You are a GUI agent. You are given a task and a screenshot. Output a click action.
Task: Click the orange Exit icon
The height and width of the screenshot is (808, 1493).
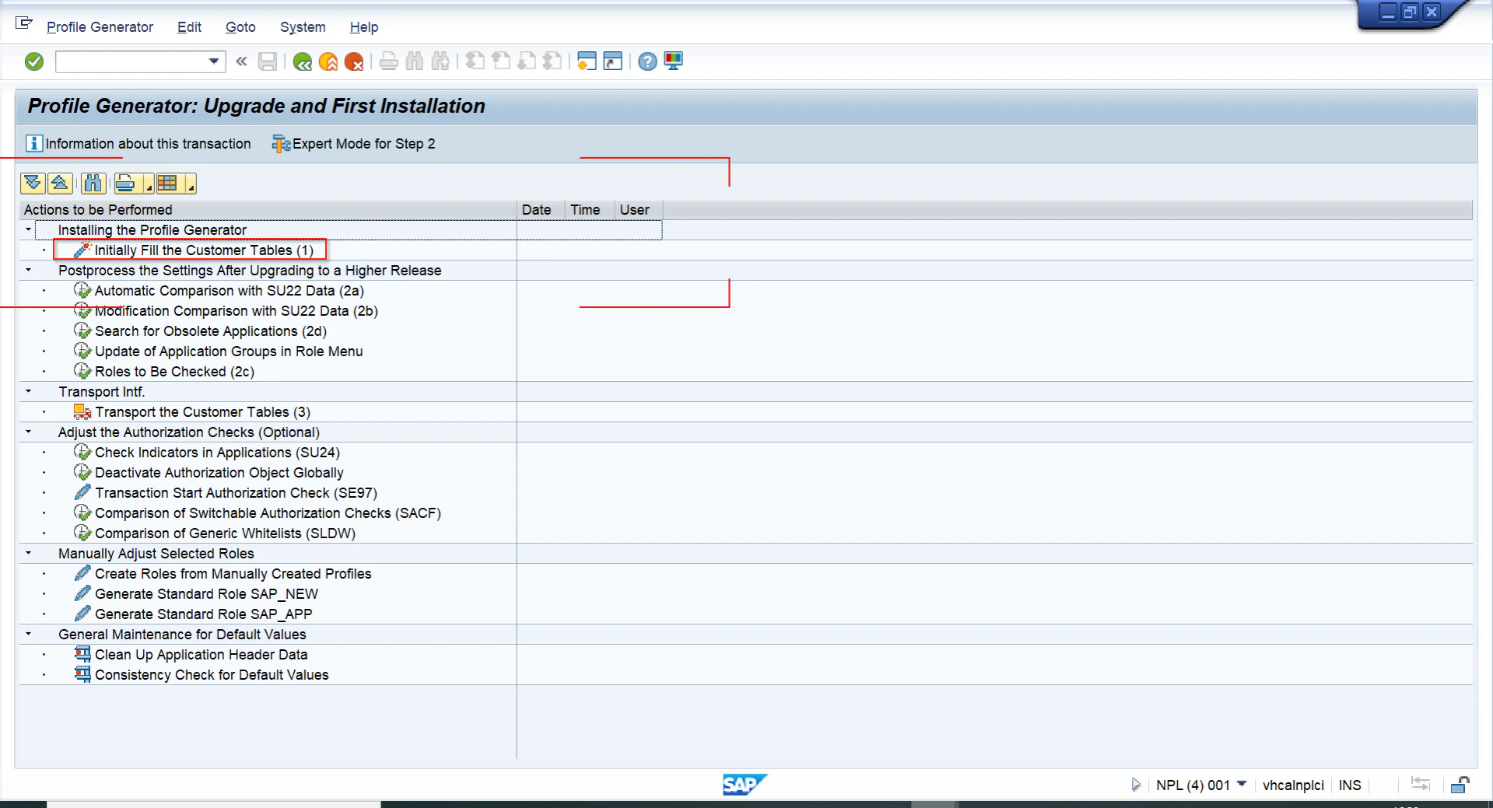(x=328, y=61)
